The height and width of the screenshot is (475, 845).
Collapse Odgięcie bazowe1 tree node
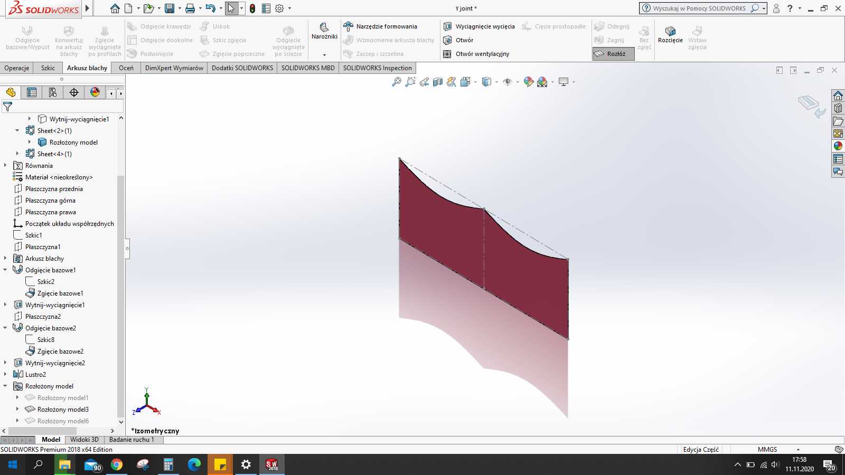coord(5,270)
